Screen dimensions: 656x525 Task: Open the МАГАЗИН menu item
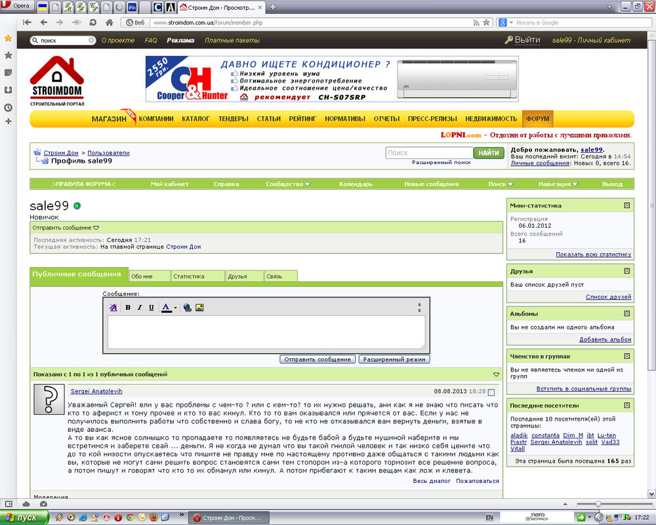(x=109, y=119)
